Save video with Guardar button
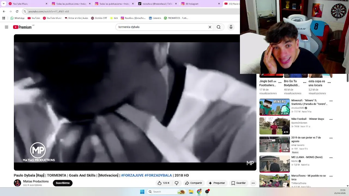 (x=239, y=183)
